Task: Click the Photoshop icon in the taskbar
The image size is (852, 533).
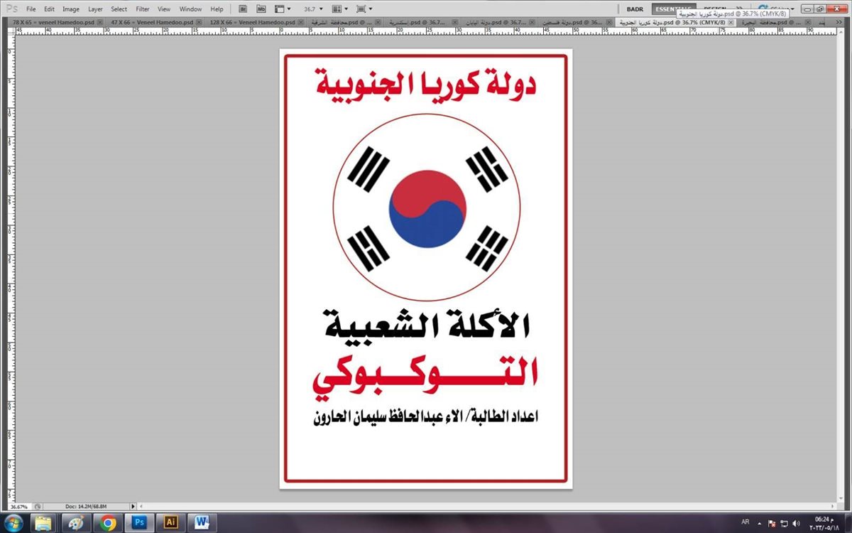Action: coord(140,522)
